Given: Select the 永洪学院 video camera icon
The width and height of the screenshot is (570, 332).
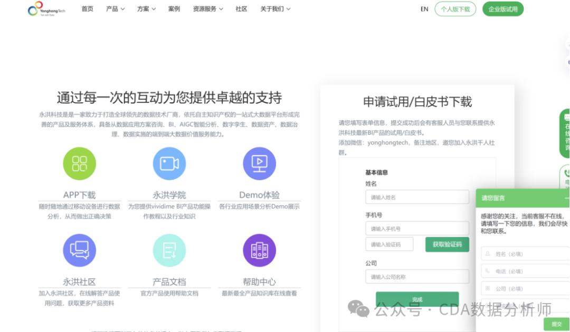Looking at the screenshot, I should click(x=169, y=163).
